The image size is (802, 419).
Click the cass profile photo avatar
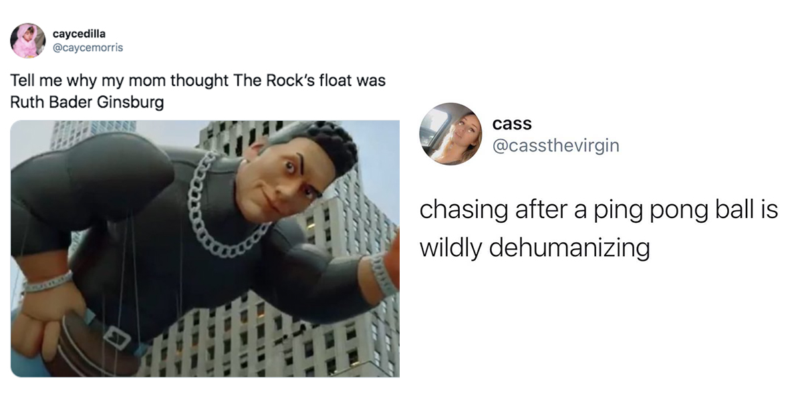(450, 133)
